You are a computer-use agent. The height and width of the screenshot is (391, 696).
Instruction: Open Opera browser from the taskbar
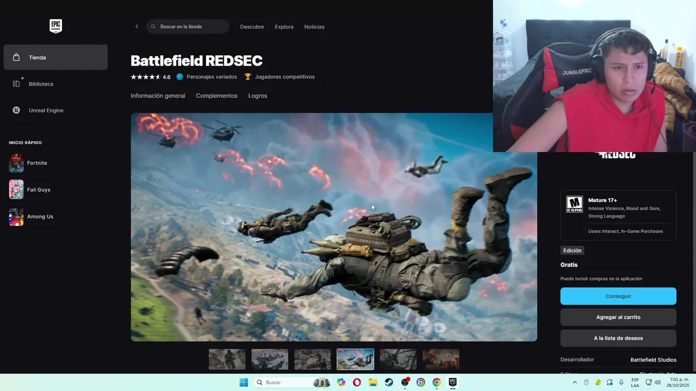point(357,382)
